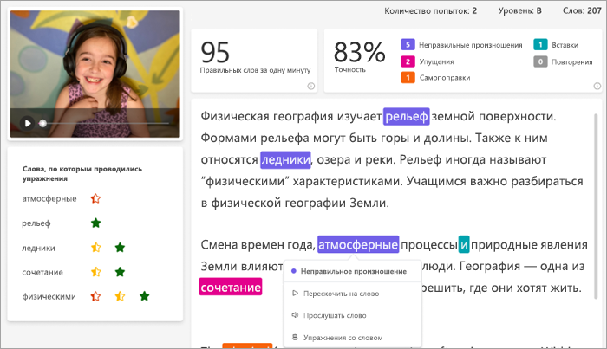This screenshot has height=349, width=607.
Task: Click play triangle icon beside "Перескочить на слово"
Action: pos(295,294)
